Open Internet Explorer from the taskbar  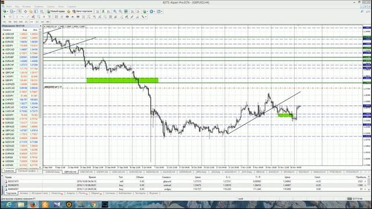[9, 204]
